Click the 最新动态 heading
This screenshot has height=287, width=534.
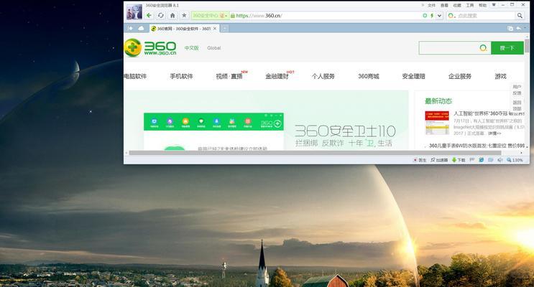click(438, 101)
